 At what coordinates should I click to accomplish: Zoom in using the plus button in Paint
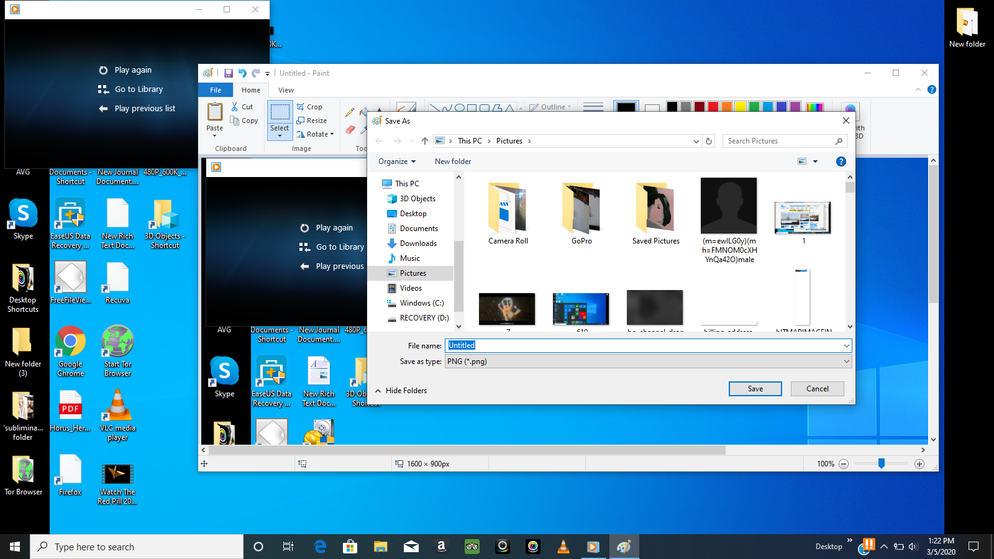[919, 464]
